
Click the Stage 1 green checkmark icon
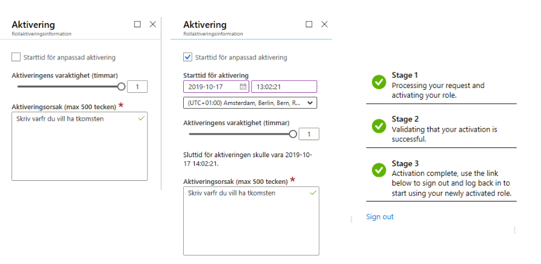click(379, 82)
